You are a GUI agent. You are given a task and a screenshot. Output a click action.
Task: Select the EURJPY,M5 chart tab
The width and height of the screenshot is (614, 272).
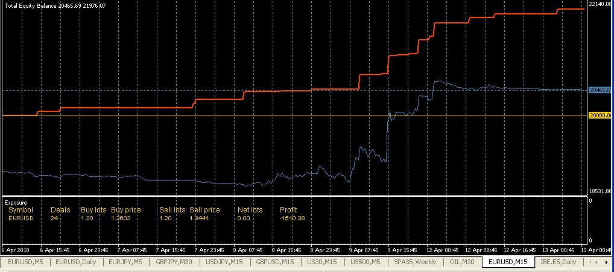pos(125,261)
